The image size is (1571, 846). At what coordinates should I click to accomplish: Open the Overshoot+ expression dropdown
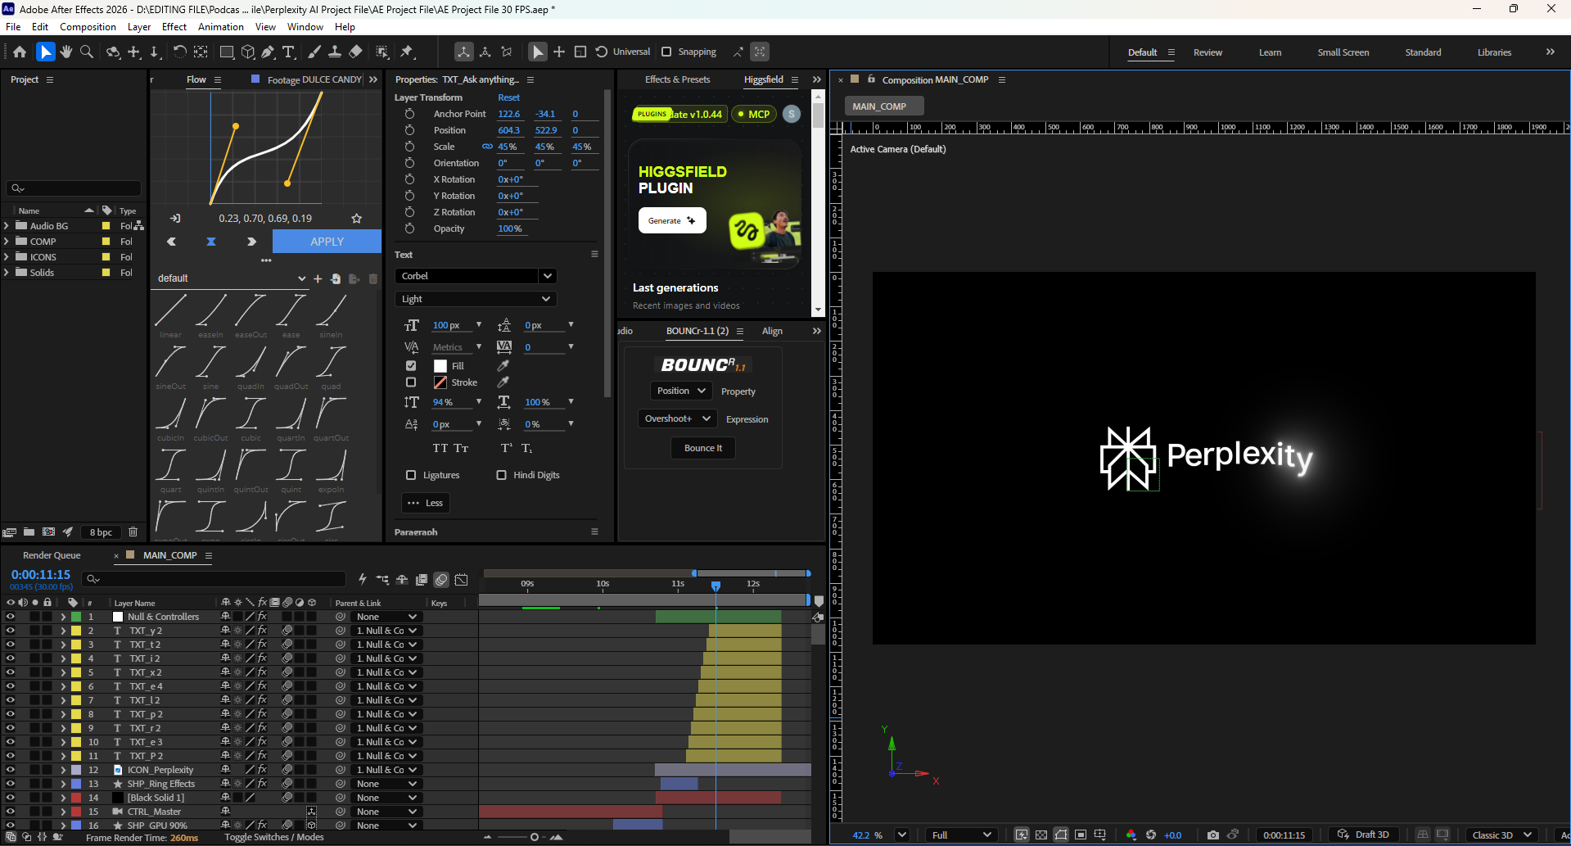click(x=678, y=418)
